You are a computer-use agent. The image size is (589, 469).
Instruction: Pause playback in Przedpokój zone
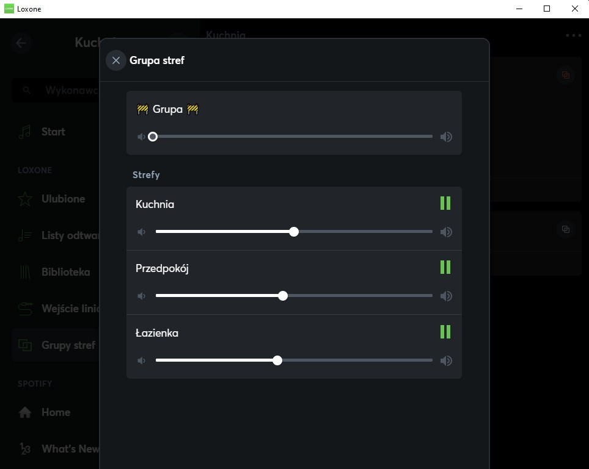445,267
